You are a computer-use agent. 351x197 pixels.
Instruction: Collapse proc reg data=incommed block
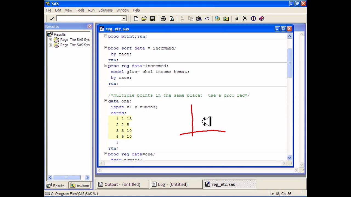point(106,66)
